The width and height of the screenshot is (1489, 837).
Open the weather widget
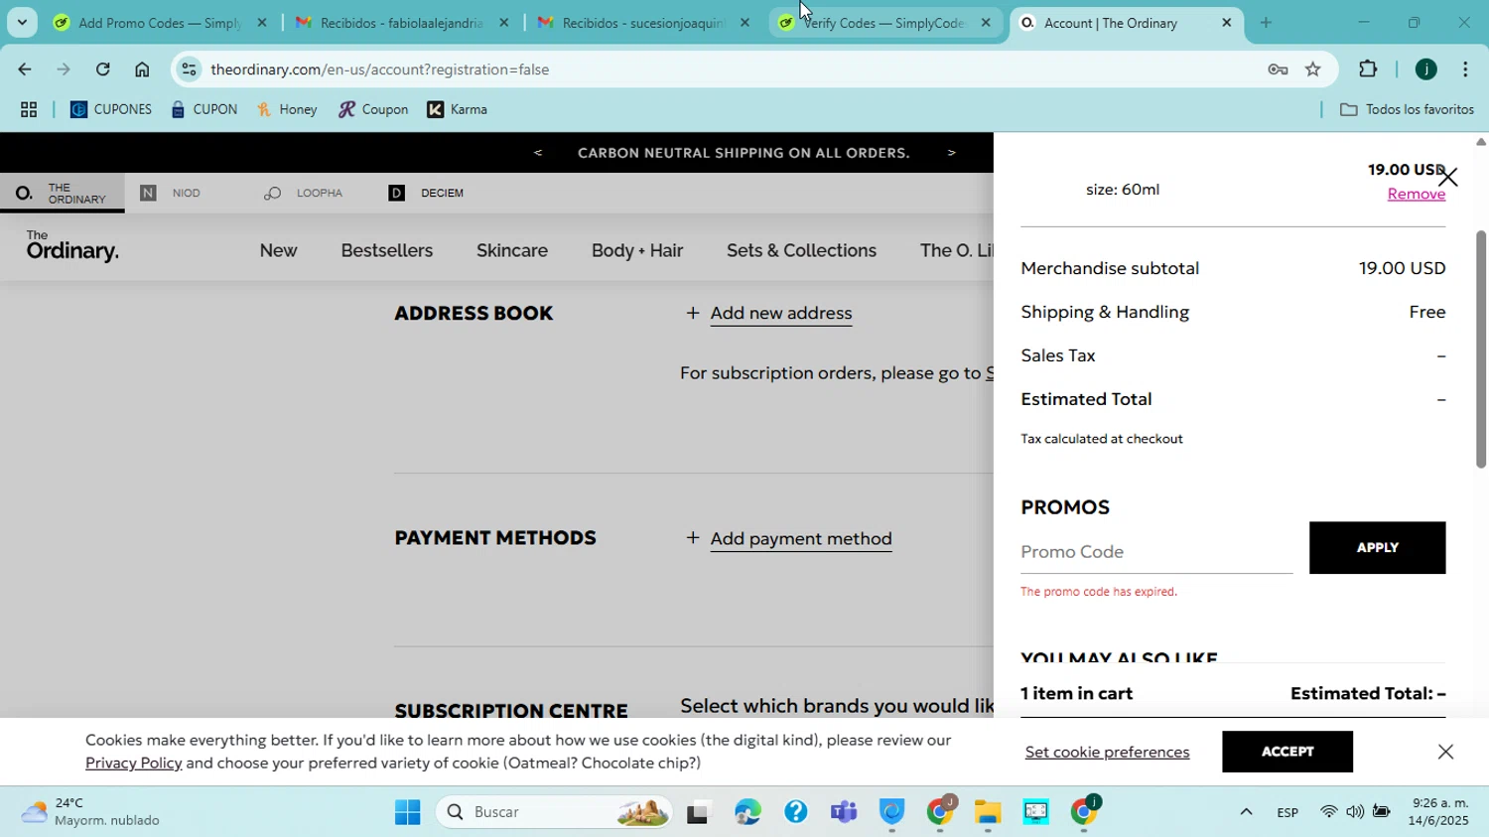tap(91, 811)
